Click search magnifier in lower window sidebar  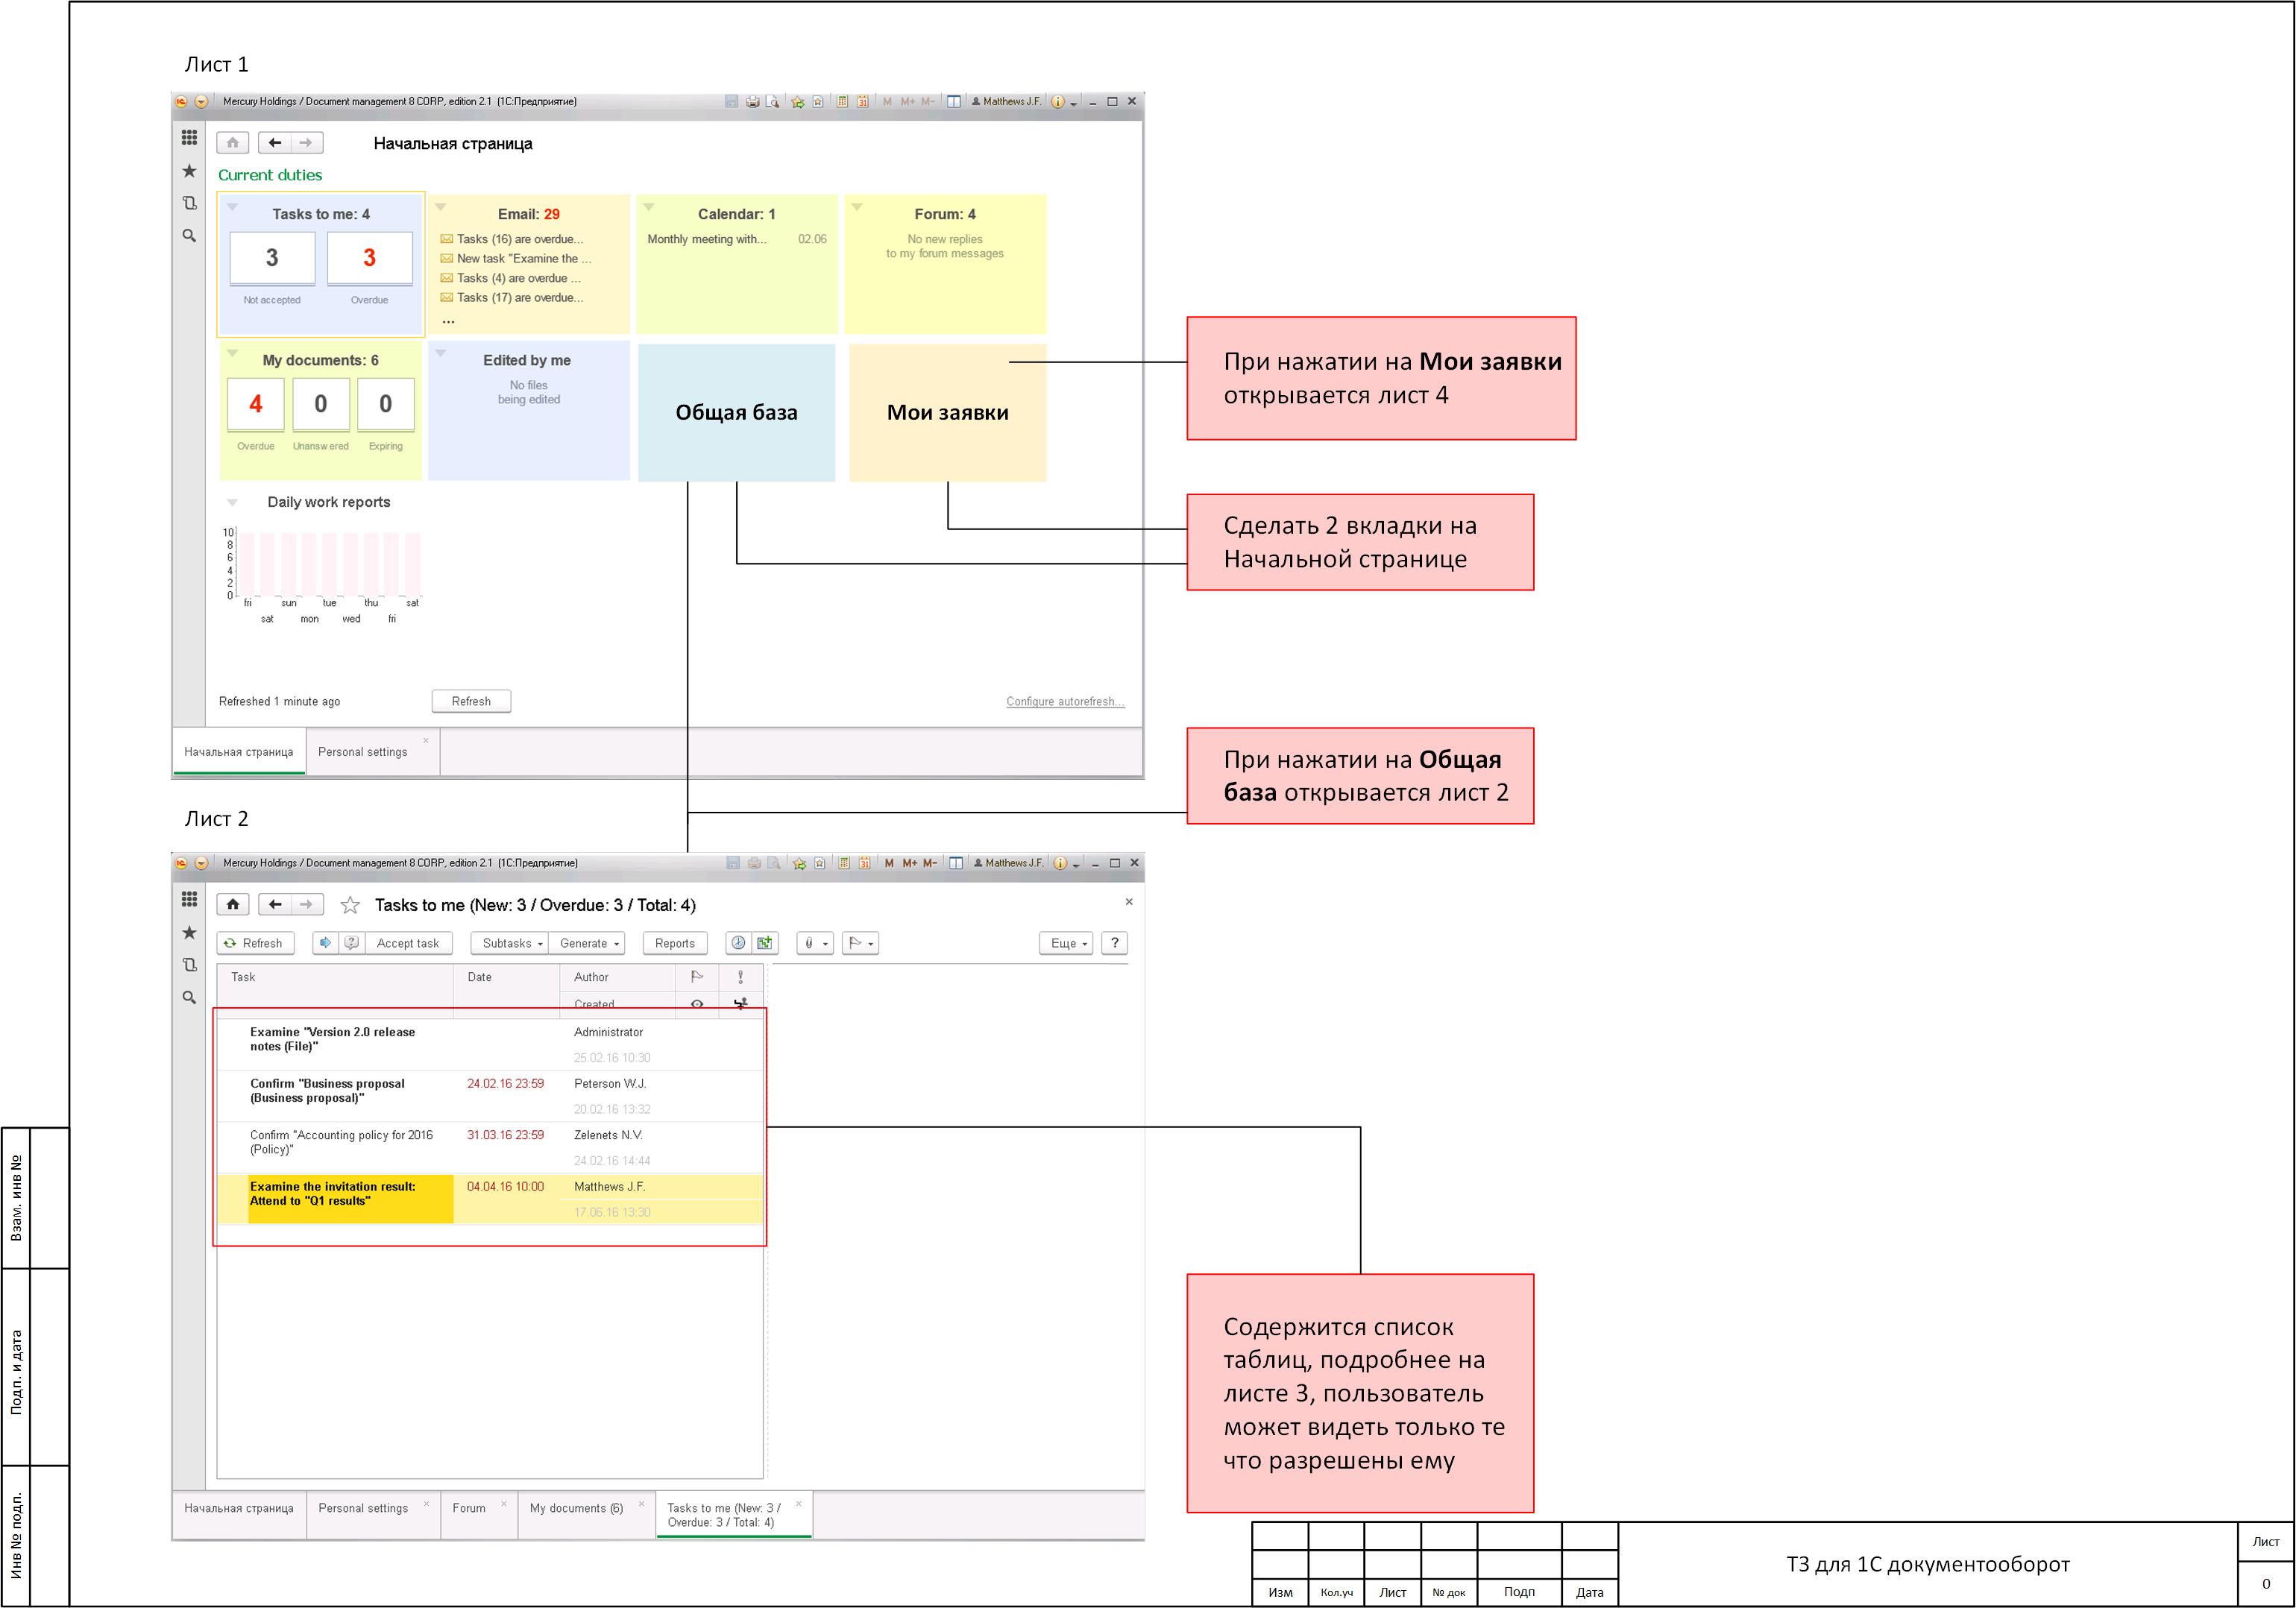pyautogui.click(x=189, y=997)
